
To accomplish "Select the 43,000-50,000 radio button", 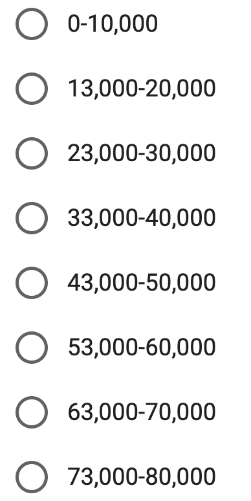I will (32, 283).
